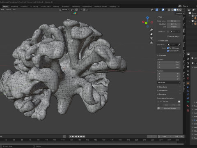This screenshot has width=197, height=148.
Task: Switch perspective/orthographic with the grid icon
Action: (151, 43)
